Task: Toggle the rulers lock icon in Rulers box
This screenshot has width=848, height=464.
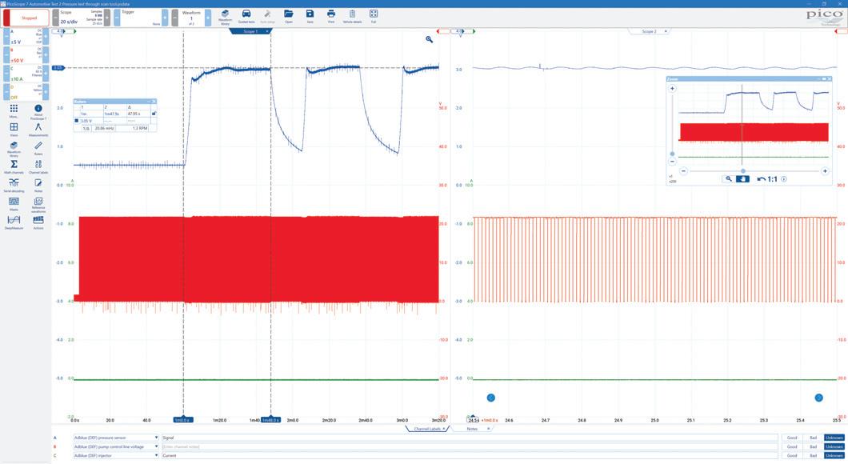Action: 154,114
